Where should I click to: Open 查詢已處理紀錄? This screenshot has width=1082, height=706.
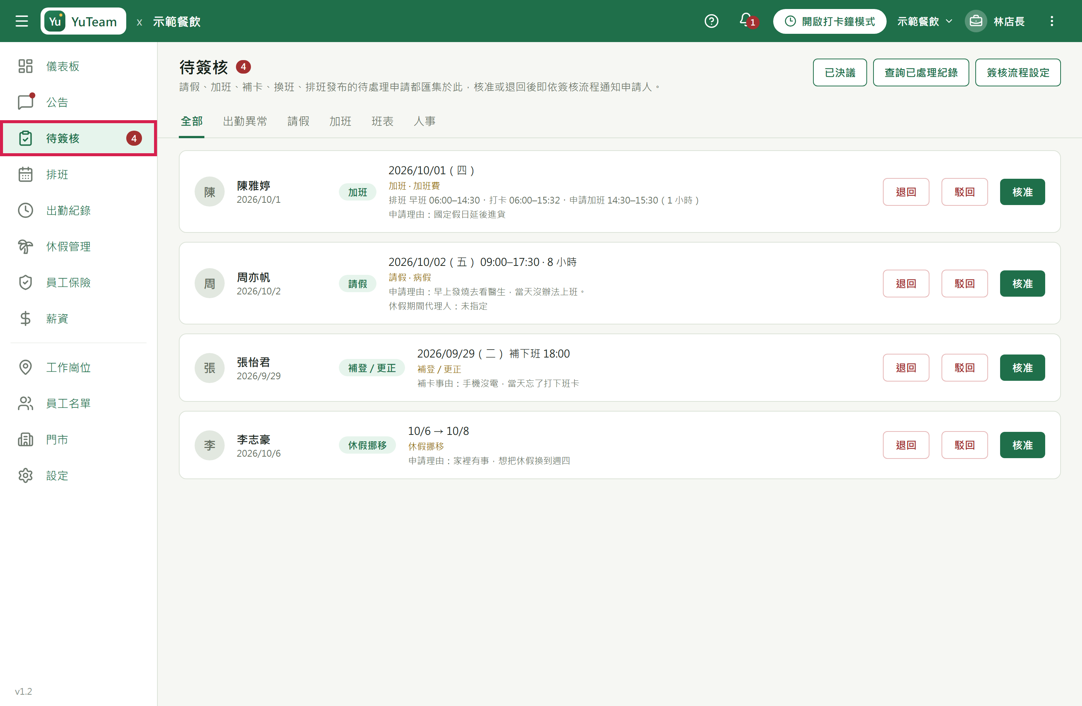(x=920, y=72)
